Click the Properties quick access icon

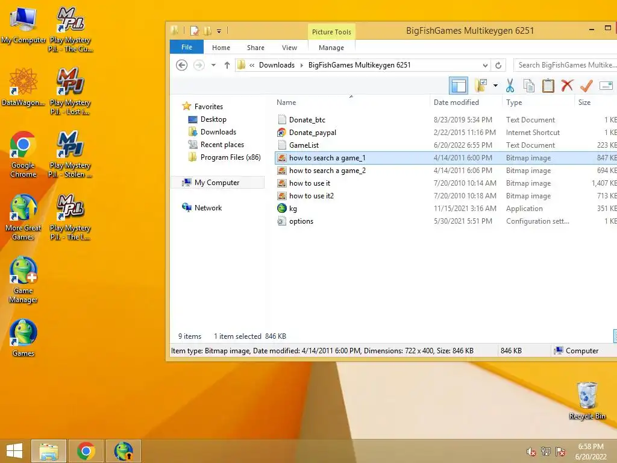pos(195,31)
